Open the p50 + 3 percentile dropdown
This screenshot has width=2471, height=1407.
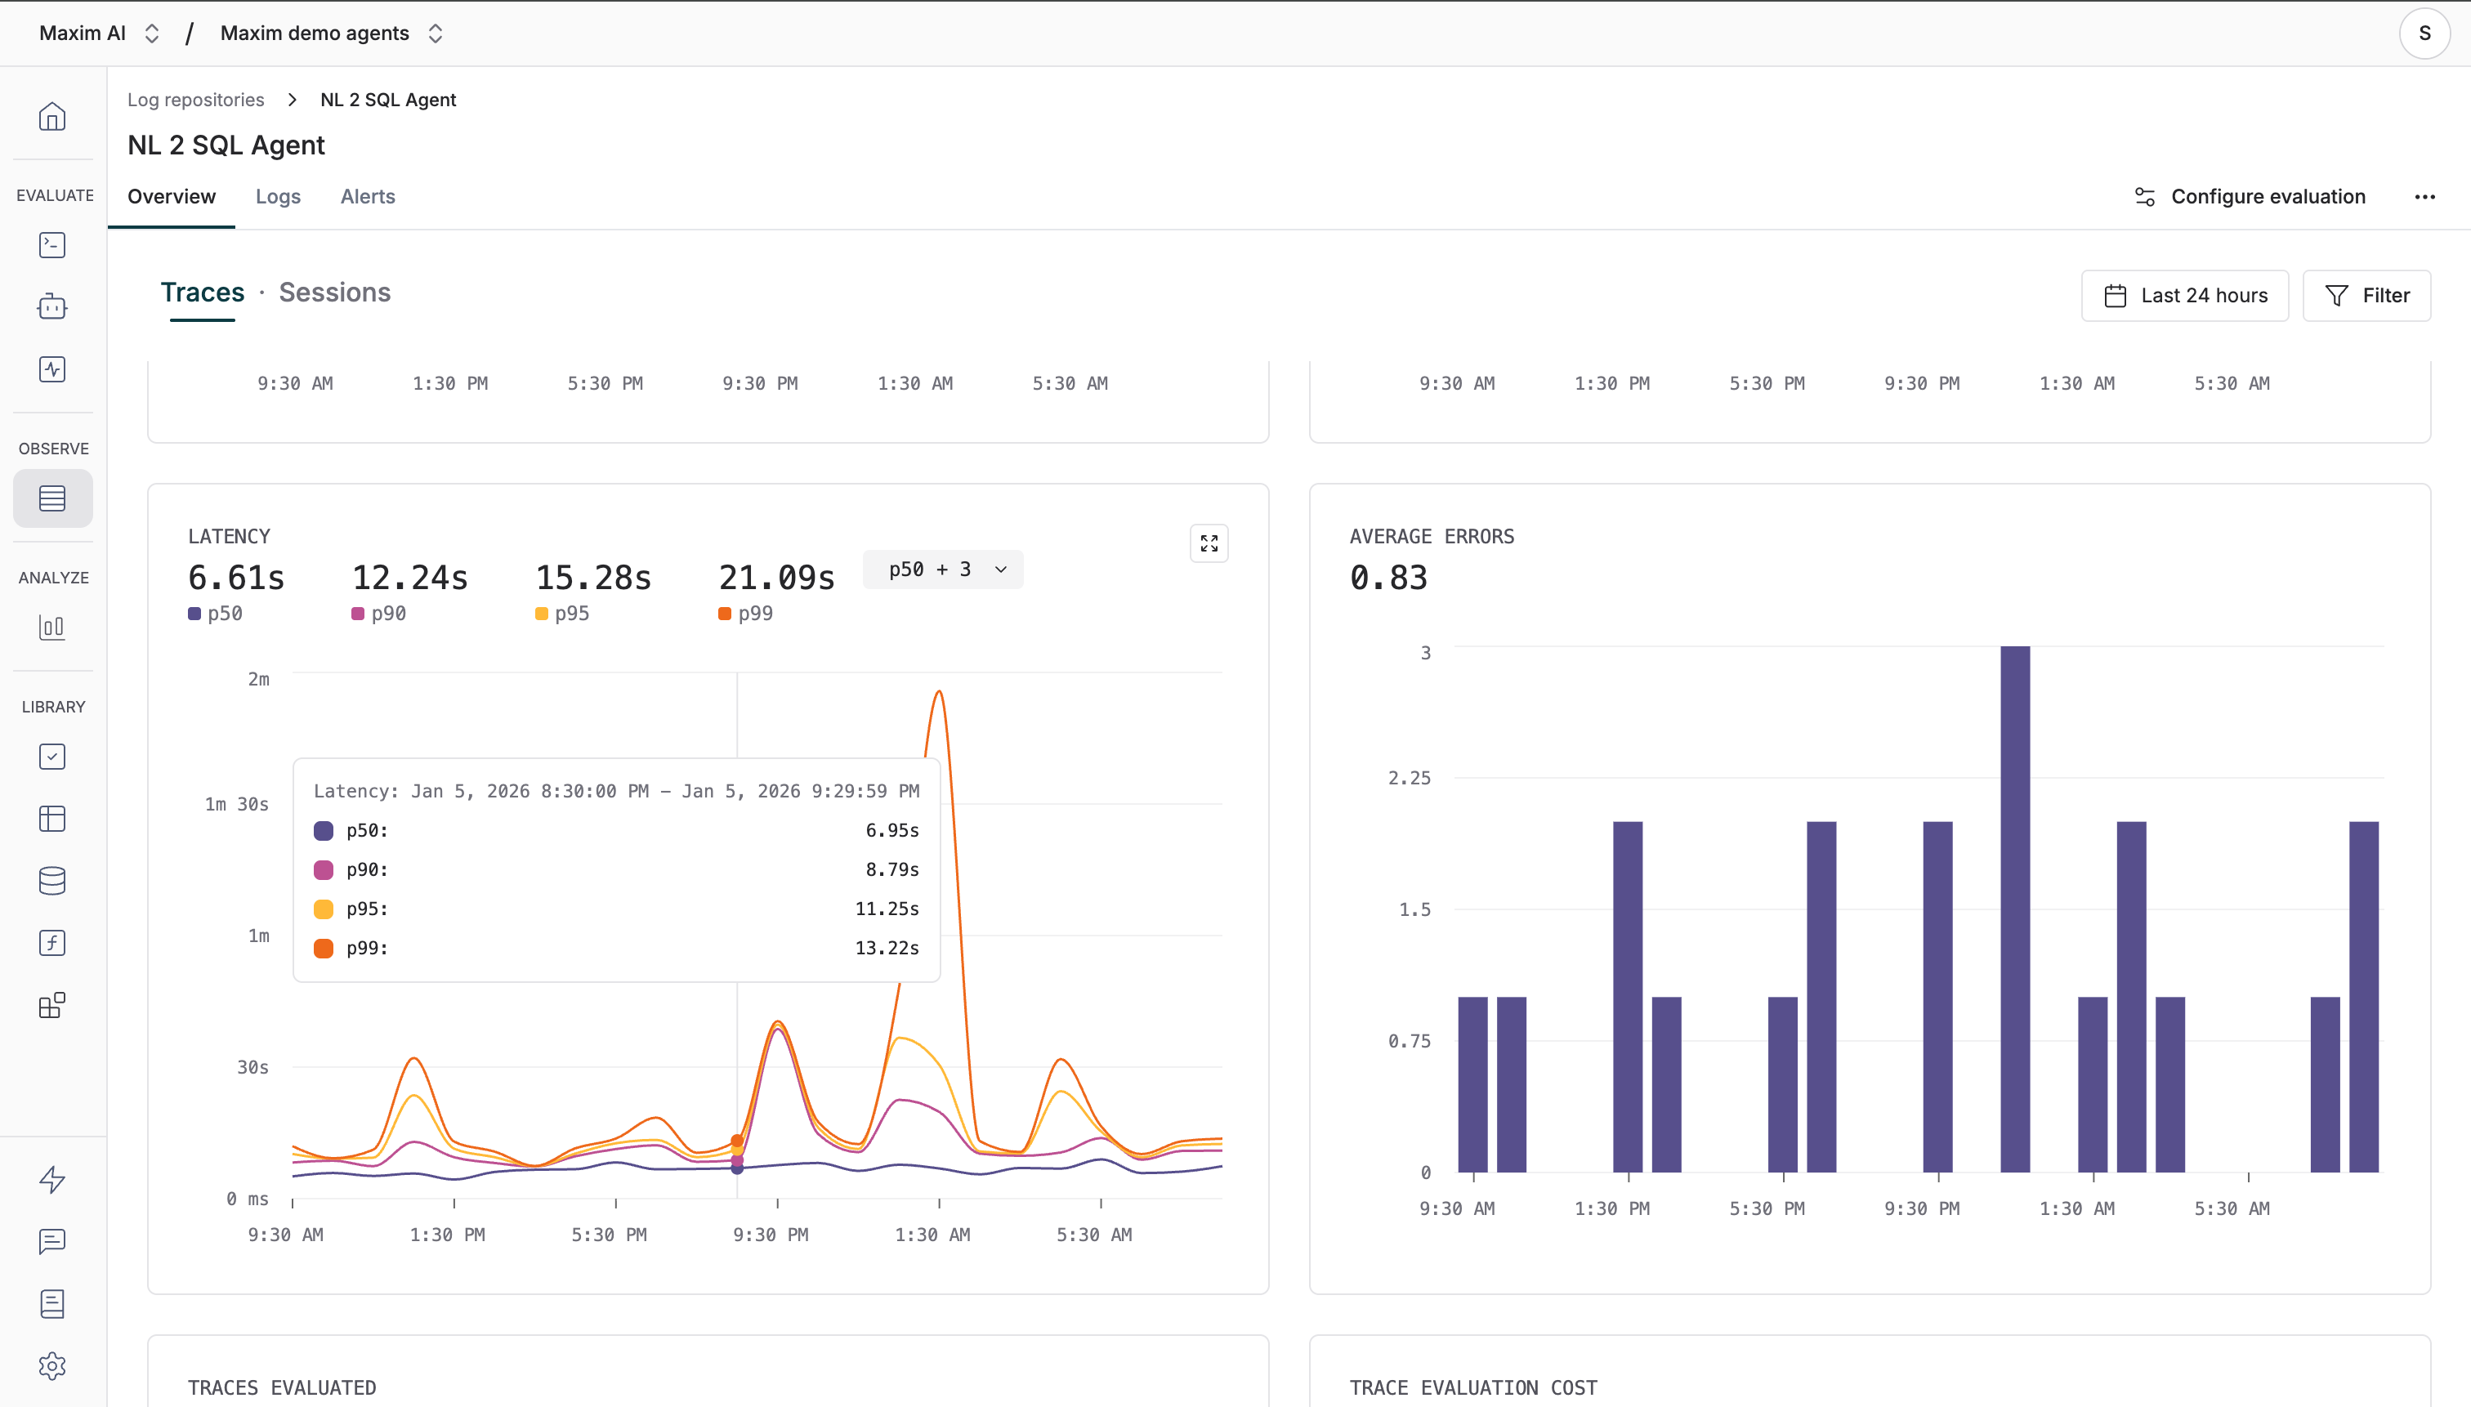942,569
